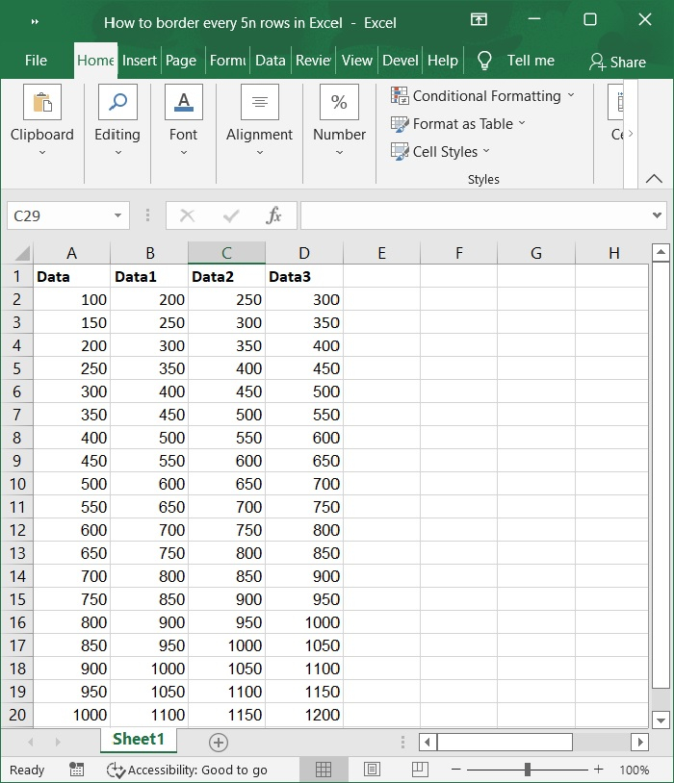Open the Number format percent icon
This screenshot has width=674, height=783.
click(339, 103)
